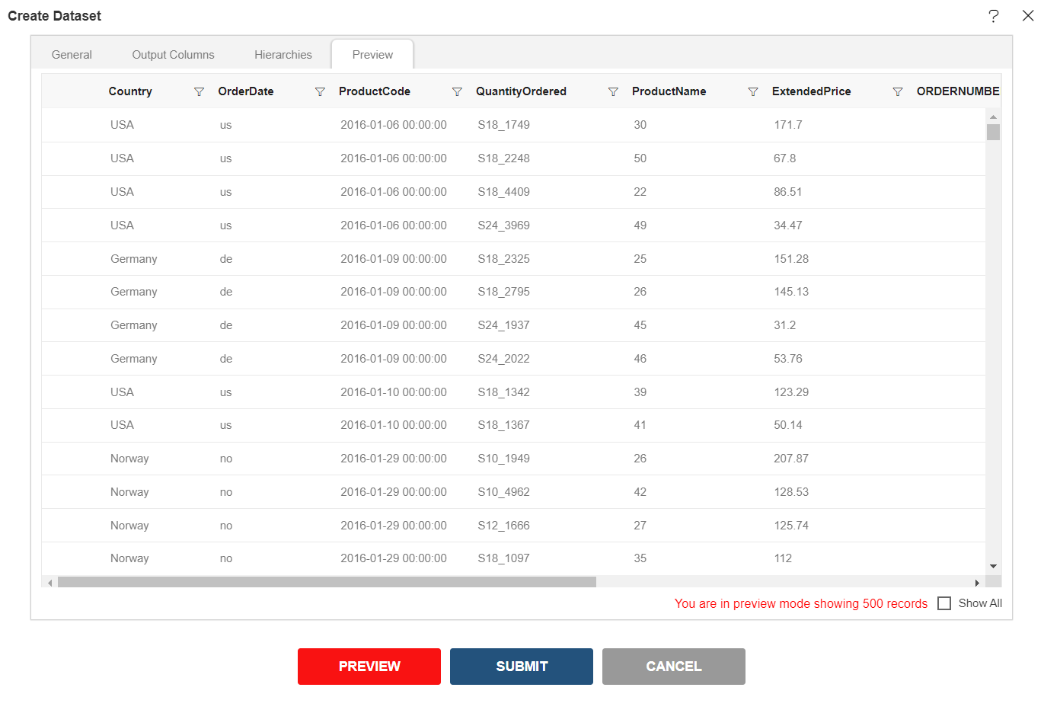Click the preview mode 500 records message
This screenshot has height=713, width=1044.
(x=801, y=603)
